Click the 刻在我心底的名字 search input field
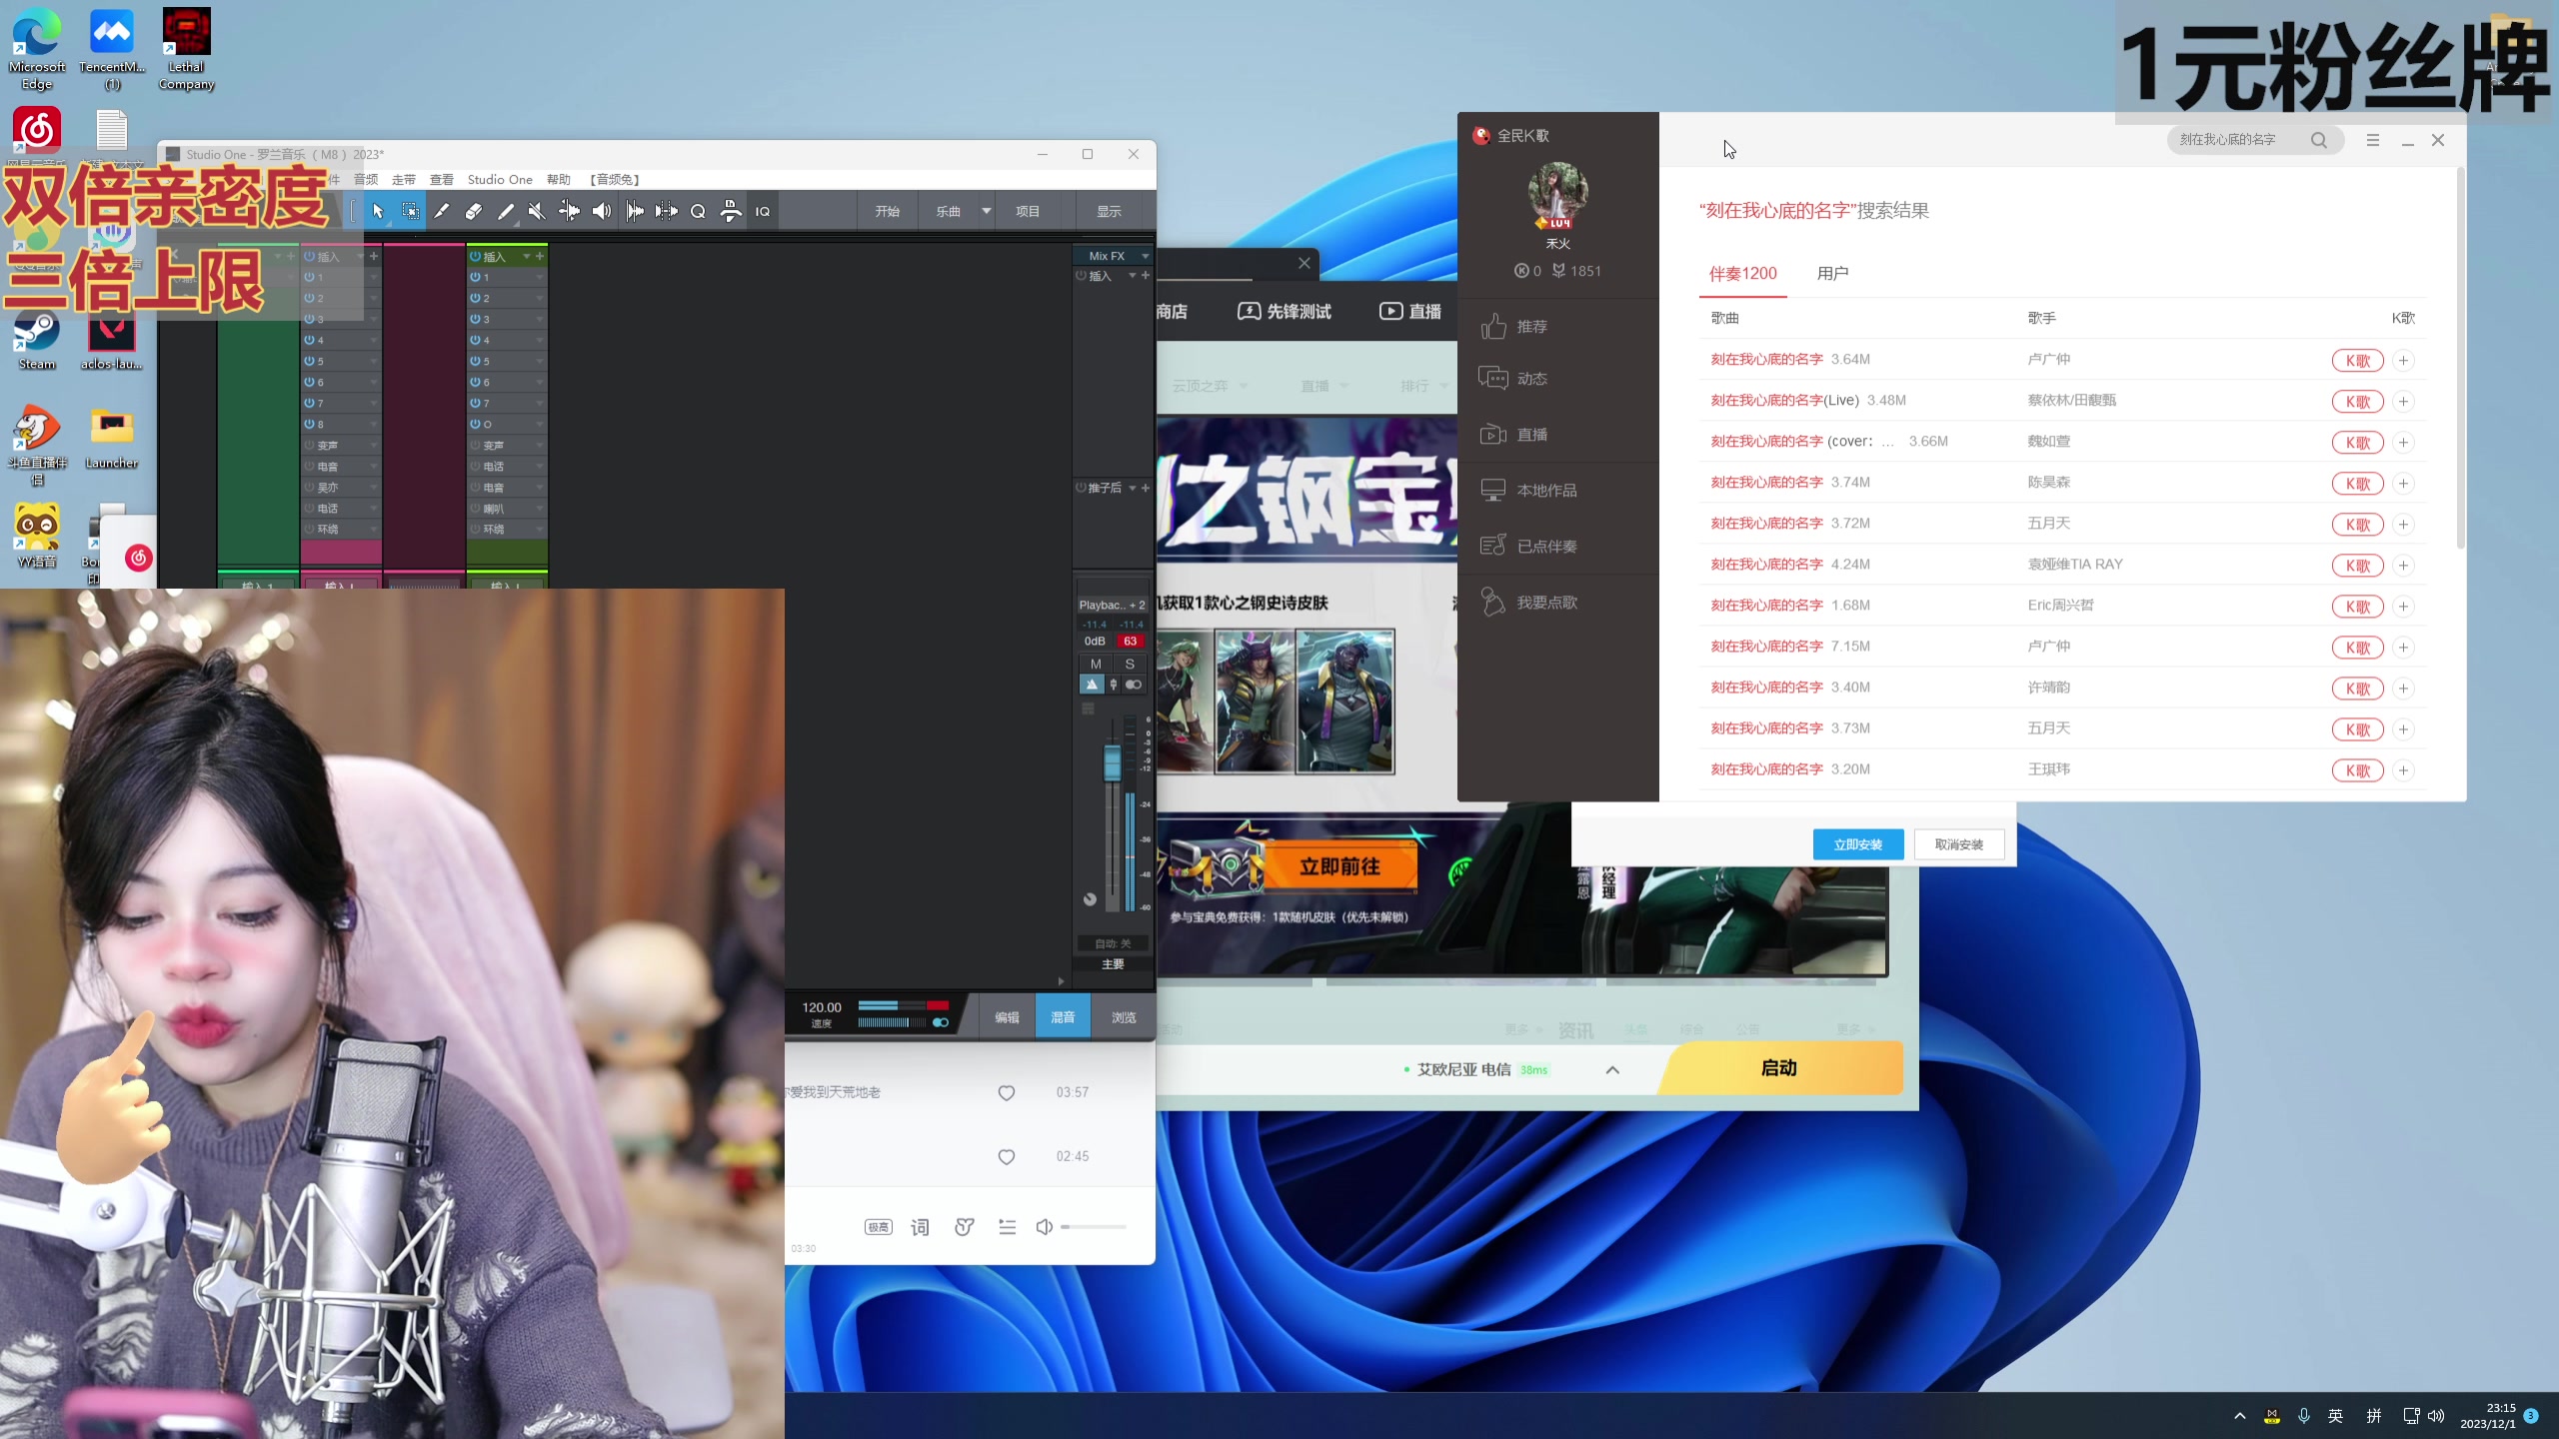This screenshot has width=2559, height=1439. point(2229,140)
